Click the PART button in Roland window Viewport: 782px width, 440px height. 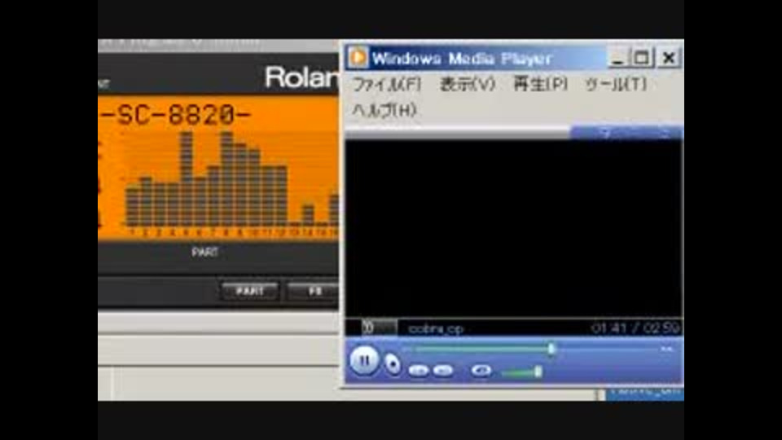point(250,291)
